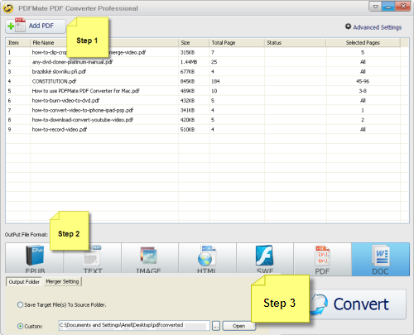The height and width of the screenshot is (335, 414).
Task: Select SWF output format
Action: coord(265,258)
